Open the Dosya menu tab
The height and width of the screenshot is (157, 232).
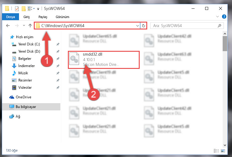point(11,17)
